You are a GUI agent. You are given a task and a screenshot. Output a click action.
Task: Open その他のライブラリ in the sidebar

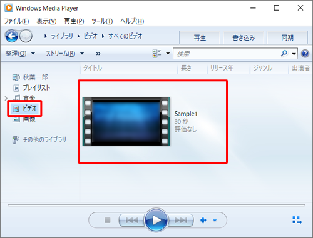click(x=39, y=139)
